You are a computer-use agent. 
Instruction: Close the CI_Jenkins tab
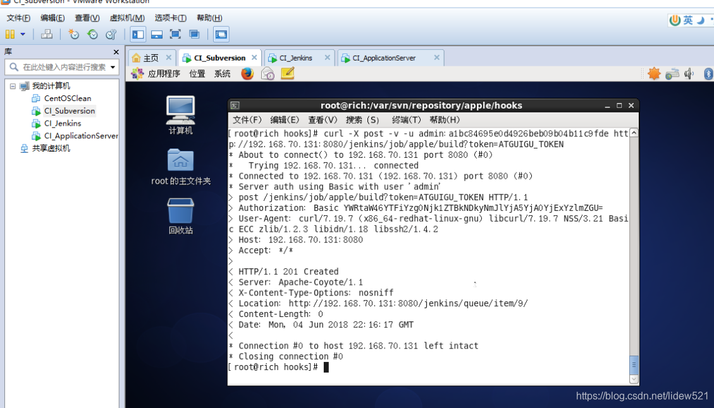click(327, 57)
